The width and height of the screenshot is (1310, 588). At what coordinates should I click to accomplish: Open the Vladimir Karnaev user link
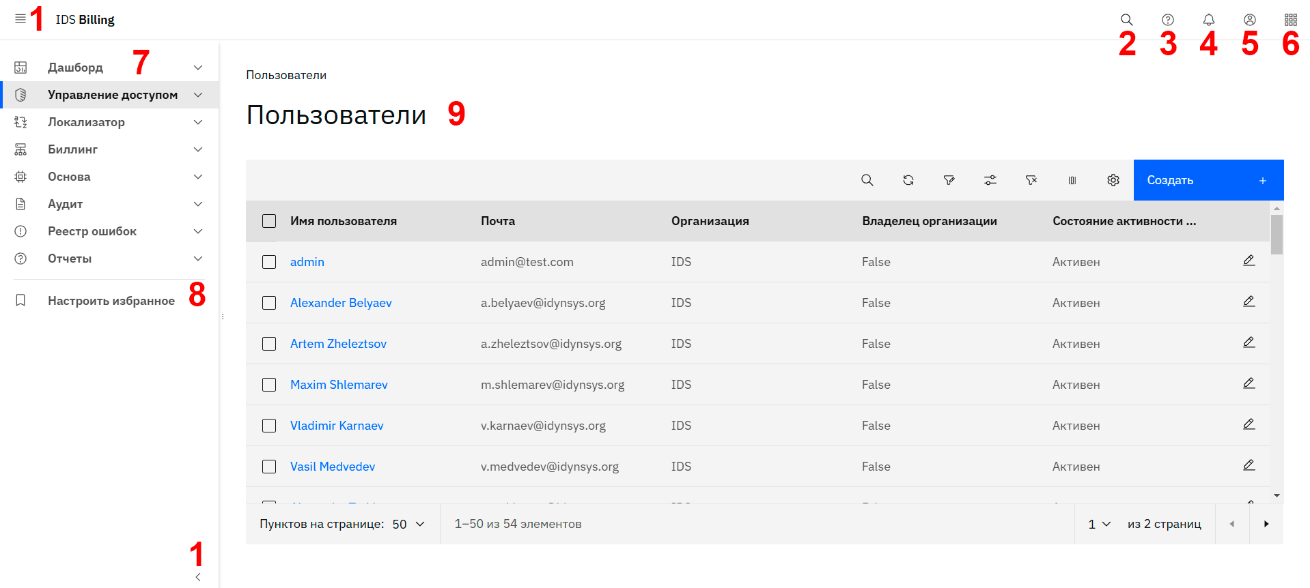click(x=337, y=426)
